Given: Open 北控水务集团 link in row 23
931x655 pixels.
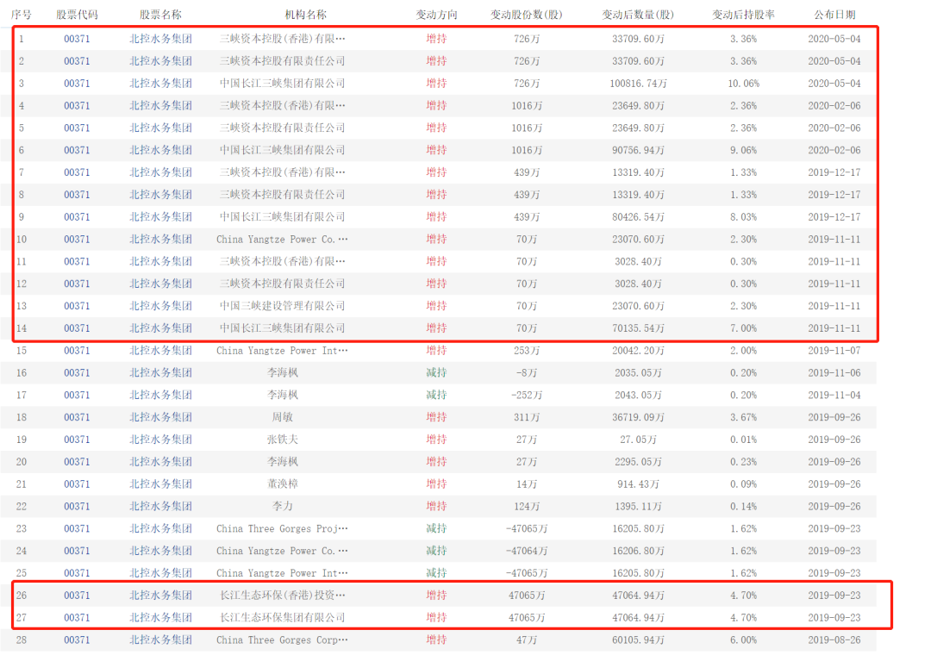Looking at the screenshot, I should pyautogui.click(x=161, y=528).
